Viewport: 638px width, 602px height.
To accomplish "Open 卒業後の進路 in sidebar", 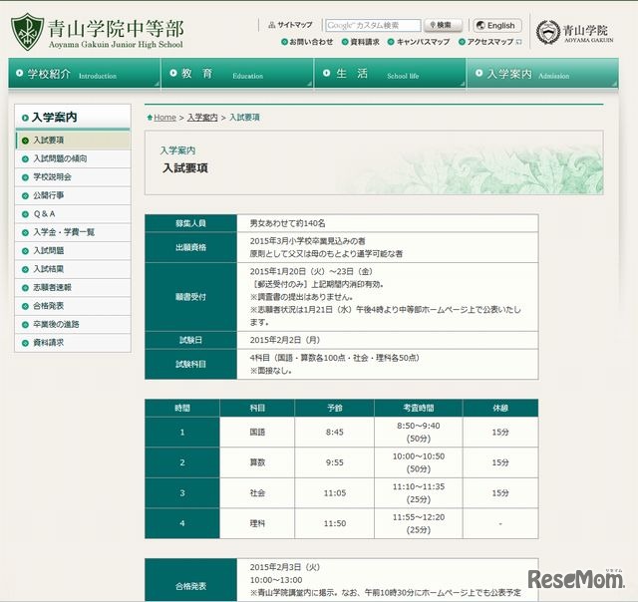I will (73, 325).
